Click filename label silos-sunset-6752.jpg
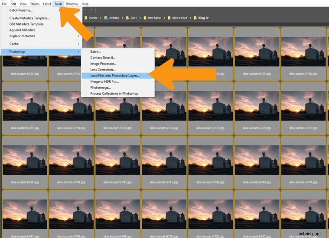Image resolution: width=329 pixels, height=238 pixels. [257, 236]
